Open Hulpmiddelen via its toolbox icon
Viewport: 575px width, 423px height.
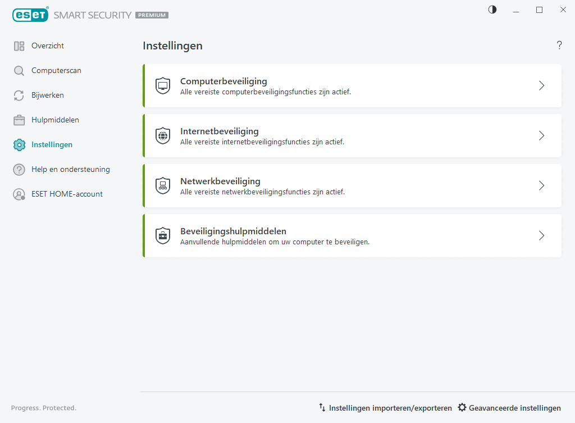[19, 120]
